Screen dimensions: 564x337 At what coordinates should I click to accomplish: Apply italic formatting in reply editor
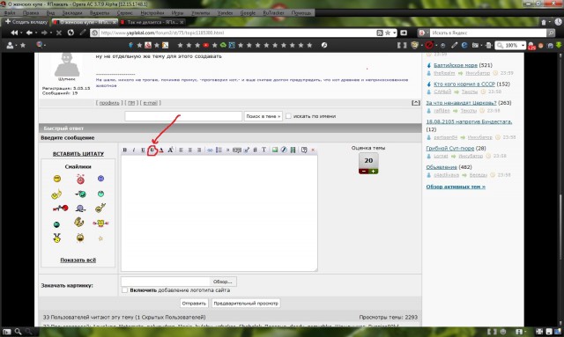pyautogui.click(x=133, y=150)
